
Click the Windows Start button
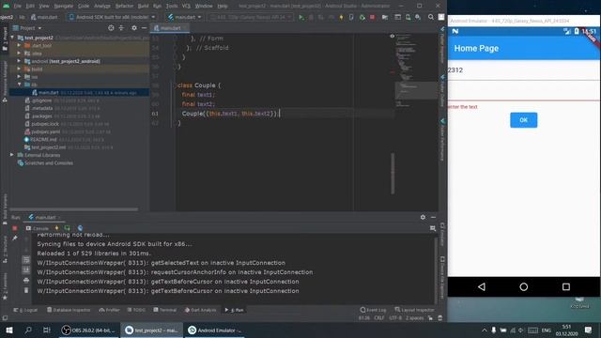pyautogui.click(x=8, y=330)
